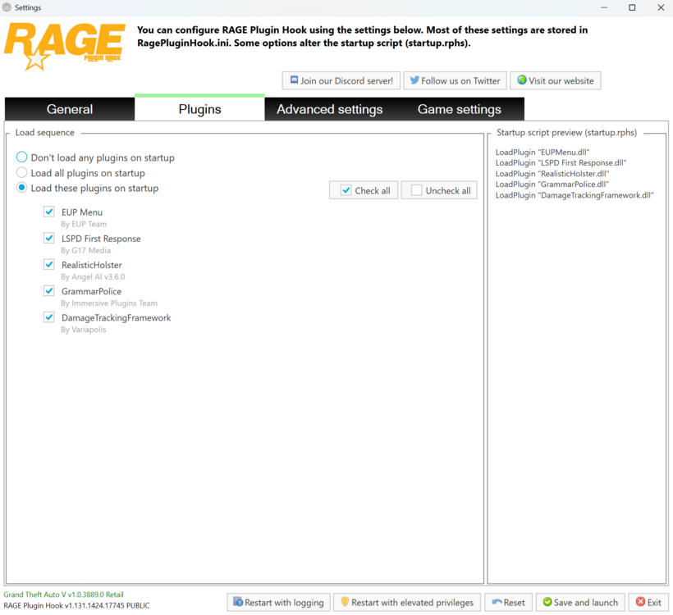The height and width of the screenshot is (615, 673).
Task: Click the Settings gear icon in title bar
Action: point(7,7)
